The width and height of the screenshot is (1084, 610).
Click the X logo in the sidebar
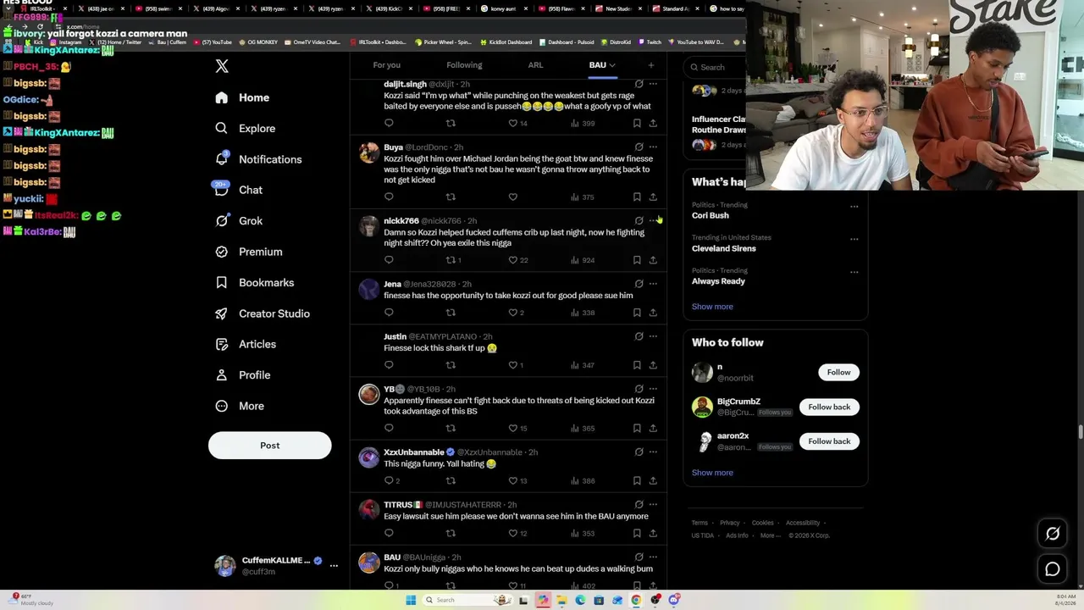point(222,66)
